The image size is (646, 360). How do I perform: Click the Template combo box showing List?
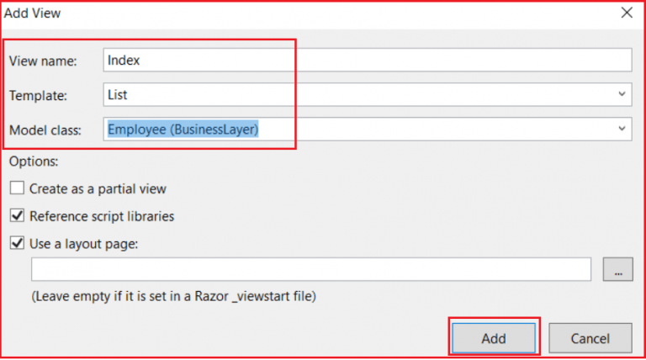(368, 94)
